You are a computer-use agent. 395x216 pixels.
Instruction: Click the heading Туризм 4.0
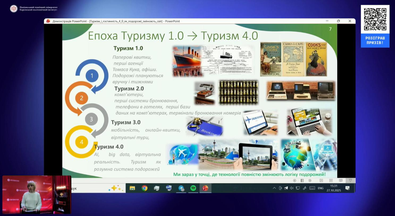pyautogui.click(x=109, y=147)
